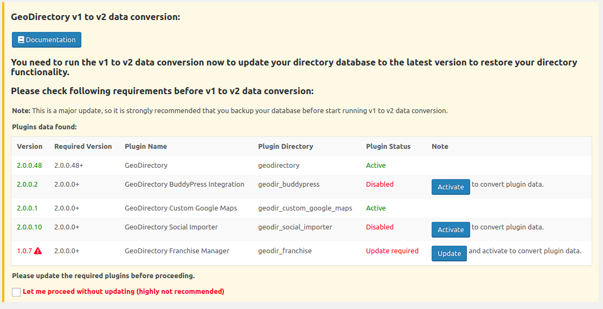Image resolution: width=603 pixels, height=309 pixels.
Task: Update GeoDirectory Franchise Manager plugin
Action: 449,253
